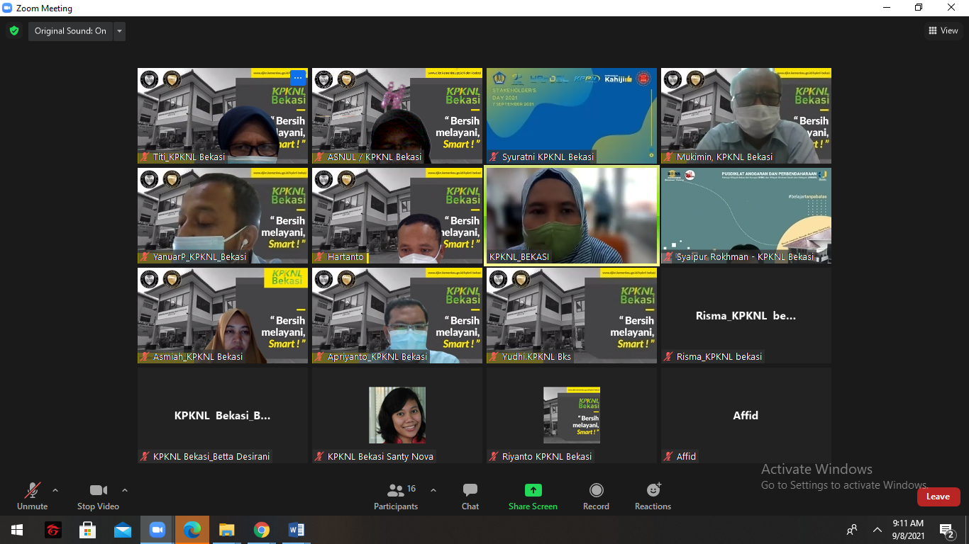Screen dimensions: 969x544
Task: Expand participants options caret beside Participants
Action: (433, 490)
